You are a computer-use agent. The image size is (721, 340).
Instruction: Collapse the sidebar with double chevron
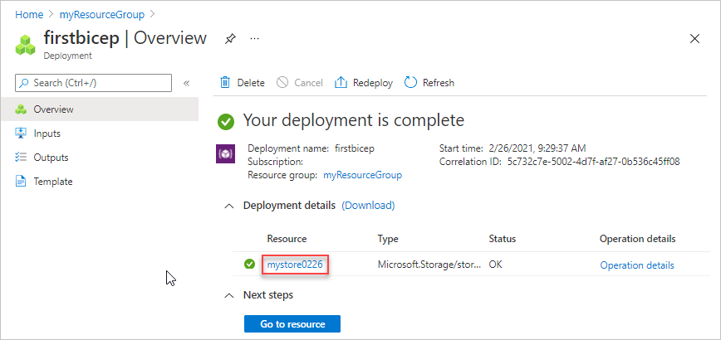coord(187,83)
